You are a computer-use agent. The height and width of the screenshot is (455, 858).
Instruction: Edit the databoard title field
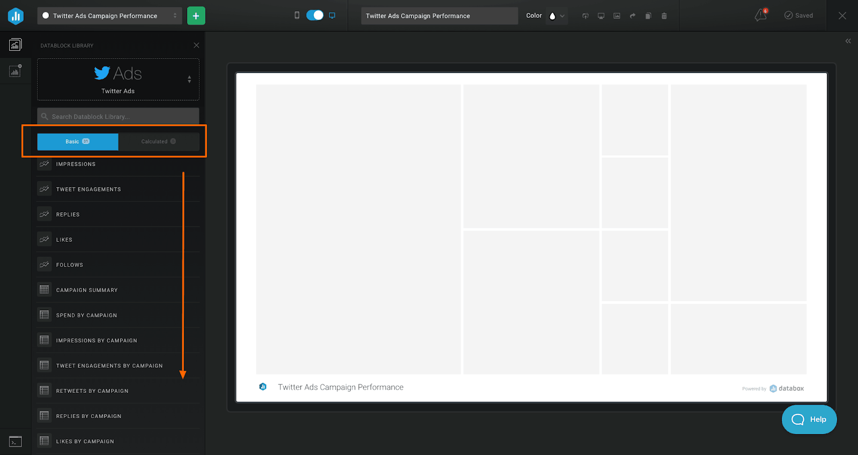(439, 16)
